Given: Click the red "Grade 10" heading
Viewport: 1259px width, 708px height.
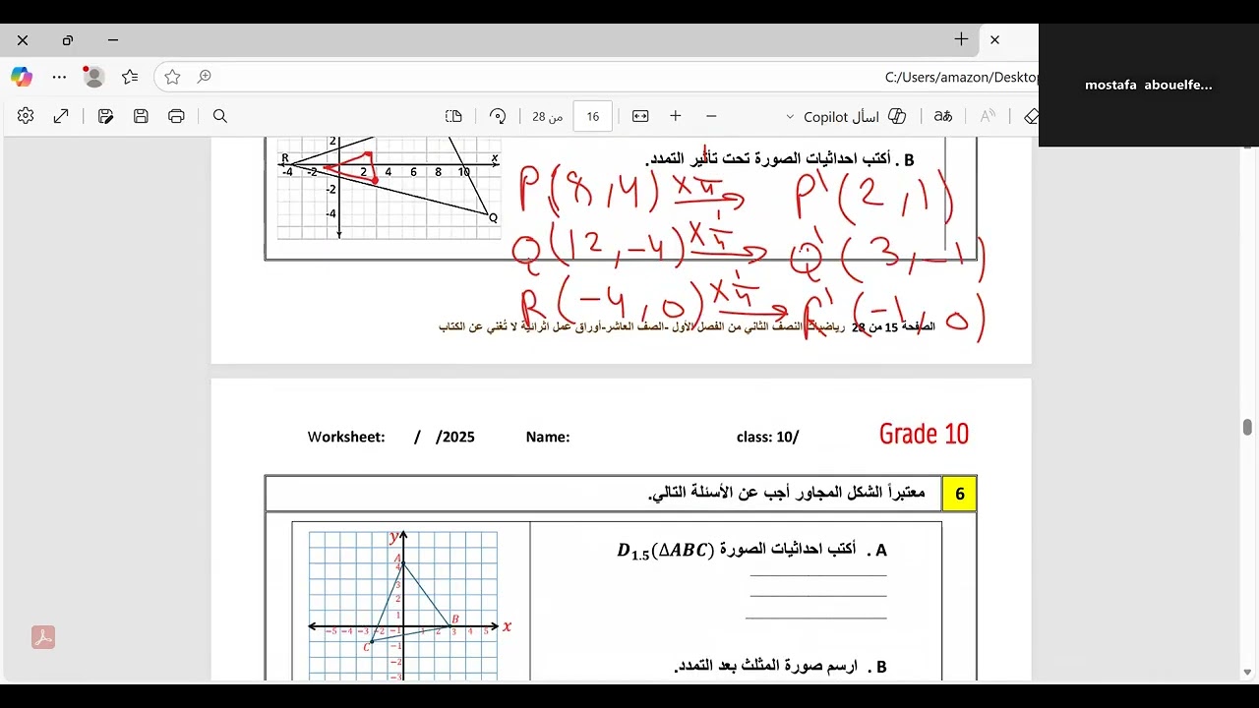Looking at the screenshot, I should [x=924, y=434].
